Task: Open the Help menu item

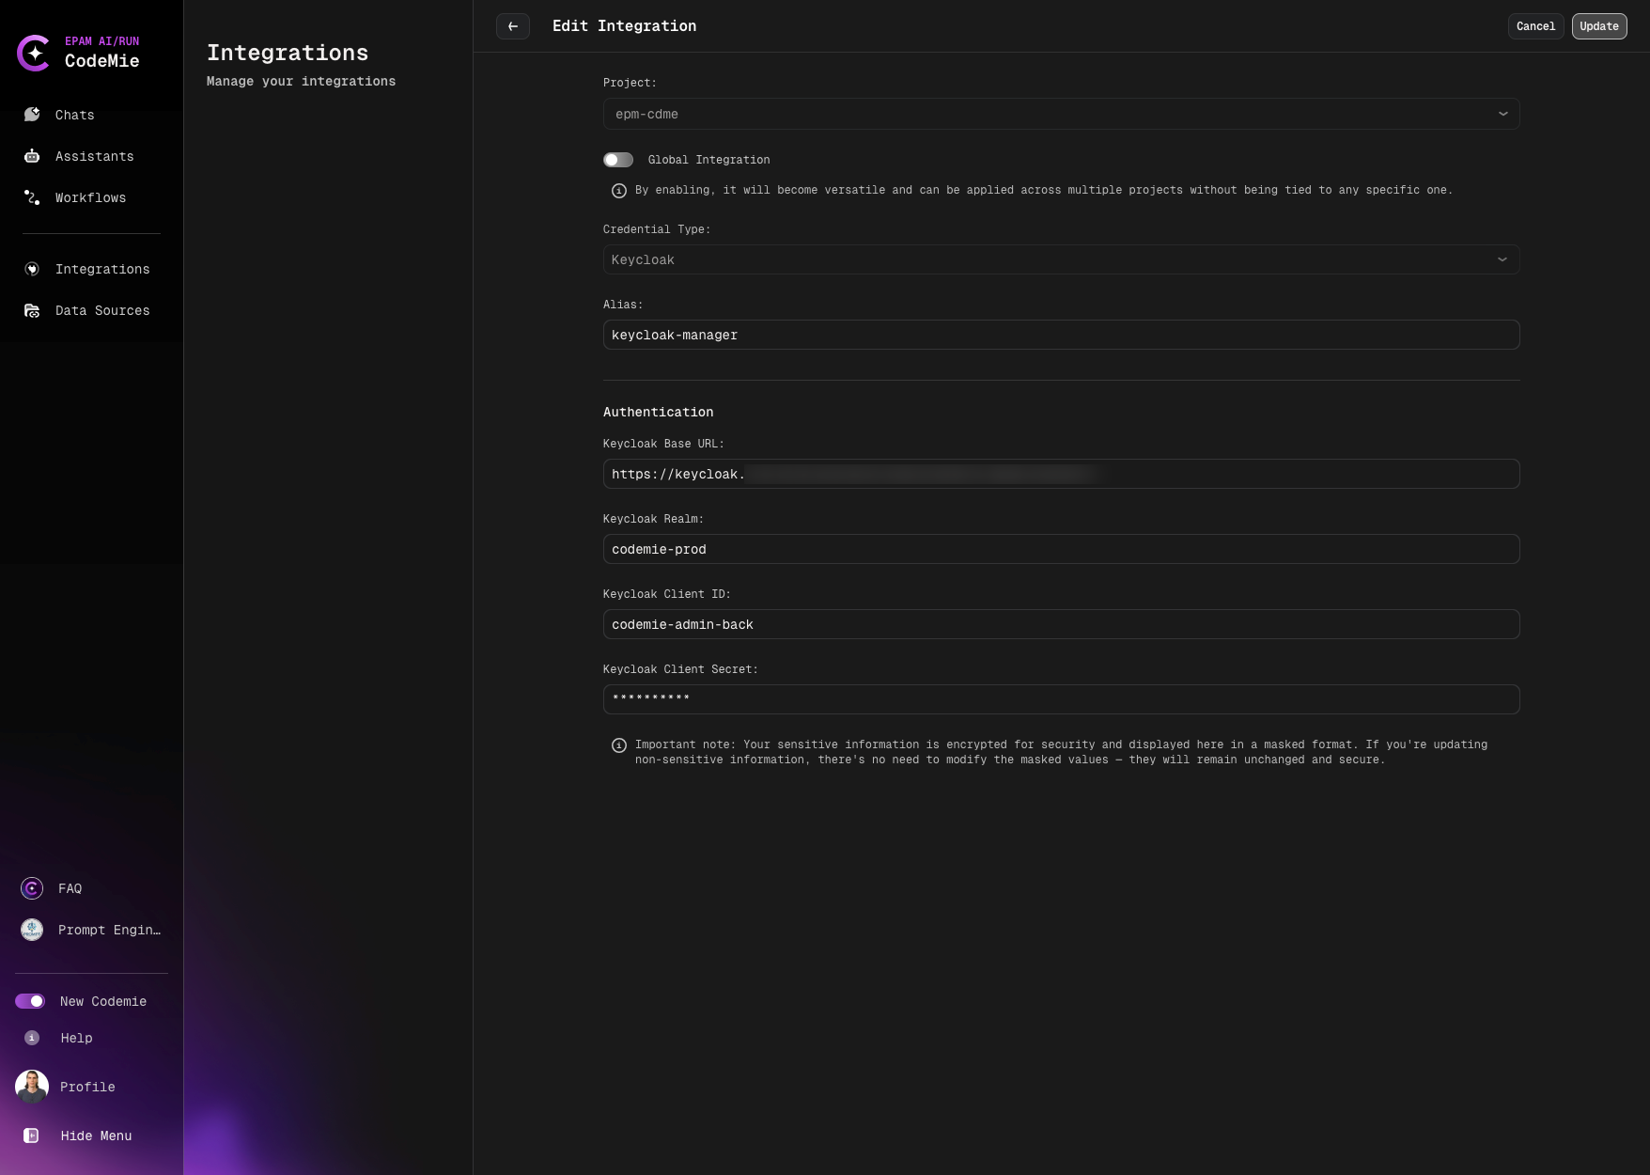Action: click(74, 1038)
